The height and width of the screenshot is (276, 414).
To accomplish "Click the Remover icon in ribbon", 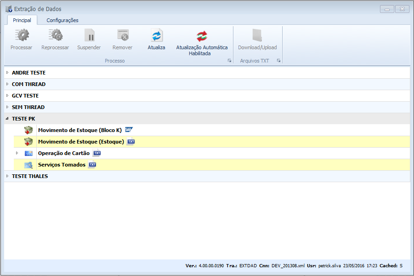I will click(122, 35).
